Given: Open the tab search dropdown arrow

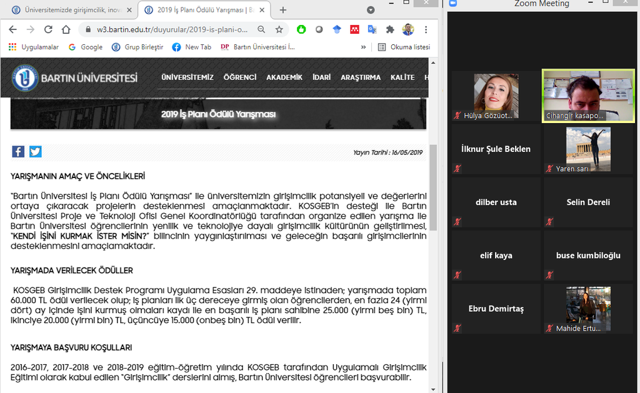Looking at the screenshot, I should 371,10.
